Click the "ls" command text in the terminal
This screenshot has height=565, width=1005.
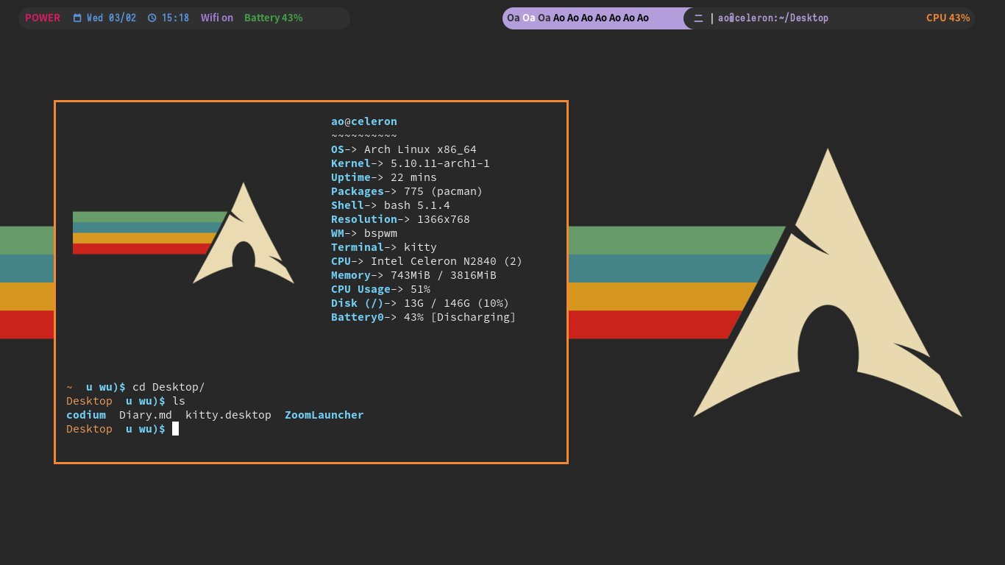point(179,401)
